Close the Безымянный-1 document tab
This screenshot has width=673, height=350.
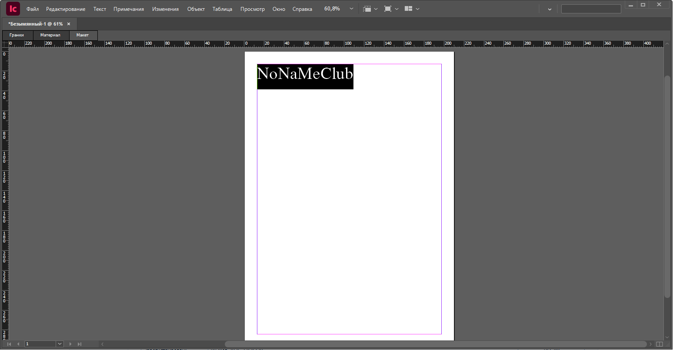(69, 24)
